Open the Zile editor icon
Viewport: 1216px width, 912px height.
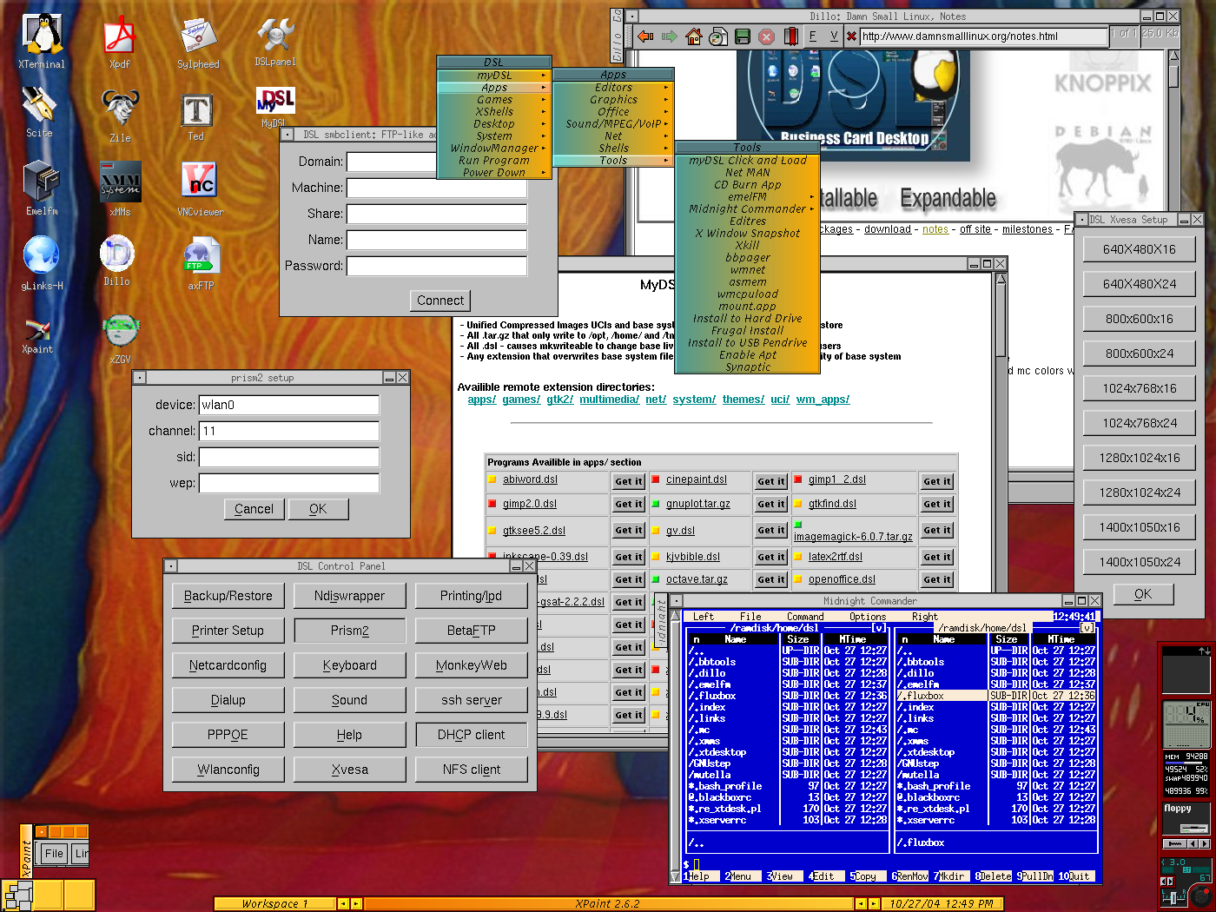[x=120, y=116]
